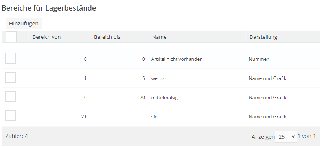Click Name und Grafik in wenig row
The width and height of the screenshot is (322, 147).
pyautogui.click(x=267, y=78)
